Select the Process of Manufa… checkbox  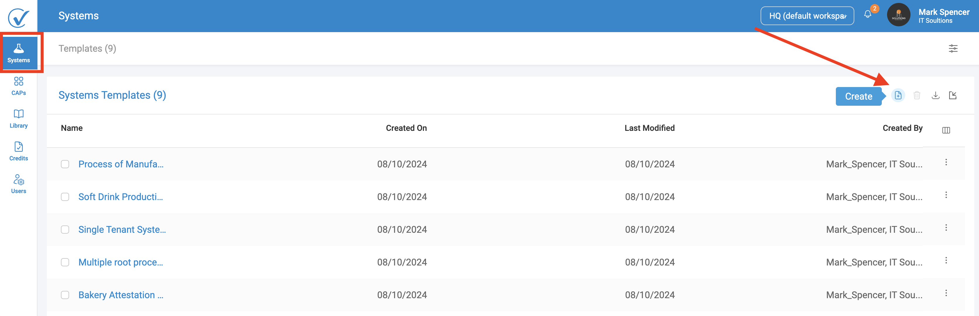65,164
